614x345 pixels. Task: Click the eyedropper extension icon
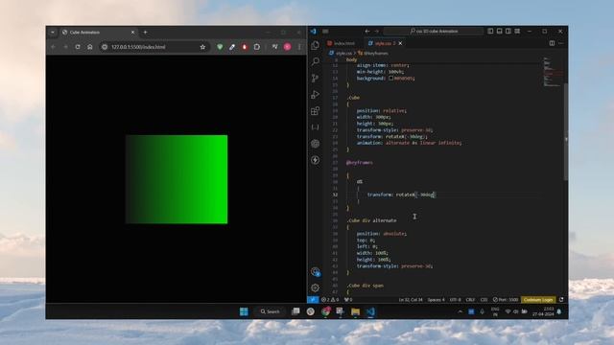[232, 47]
